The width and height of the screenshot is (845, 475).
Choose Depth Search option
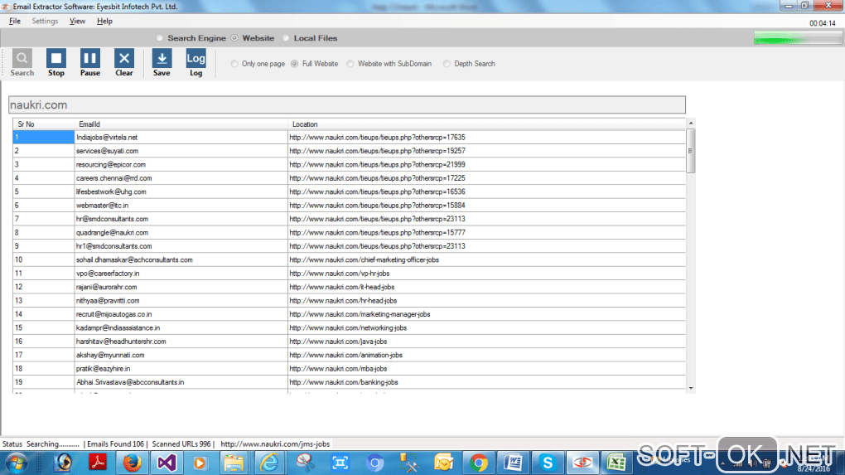pos(469,64)
